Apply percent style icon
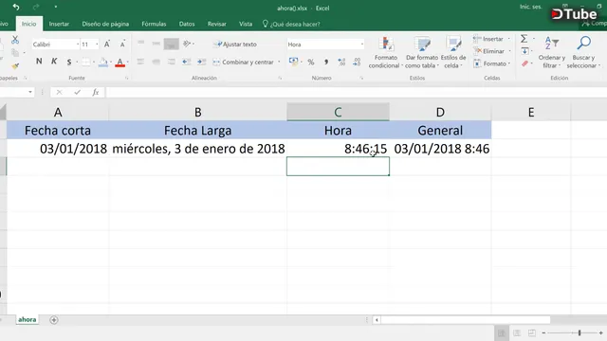The image size is (607, 341). pyautogui.click(x=311, y=62)
